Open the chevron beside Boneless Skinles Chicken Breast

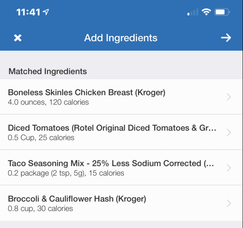point(229,97)
